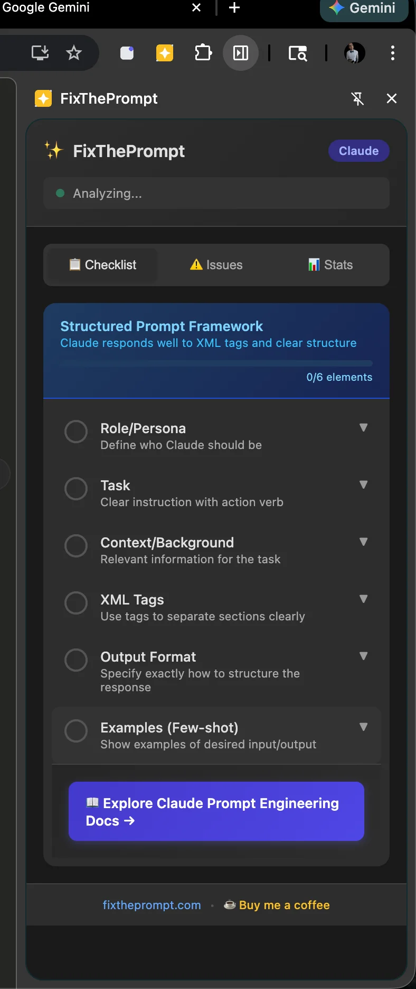Image resolution: width=416 pixels, height=989 pixels.
Task: Bookmark this page with the star icon
Action: [x=74, y=53]
